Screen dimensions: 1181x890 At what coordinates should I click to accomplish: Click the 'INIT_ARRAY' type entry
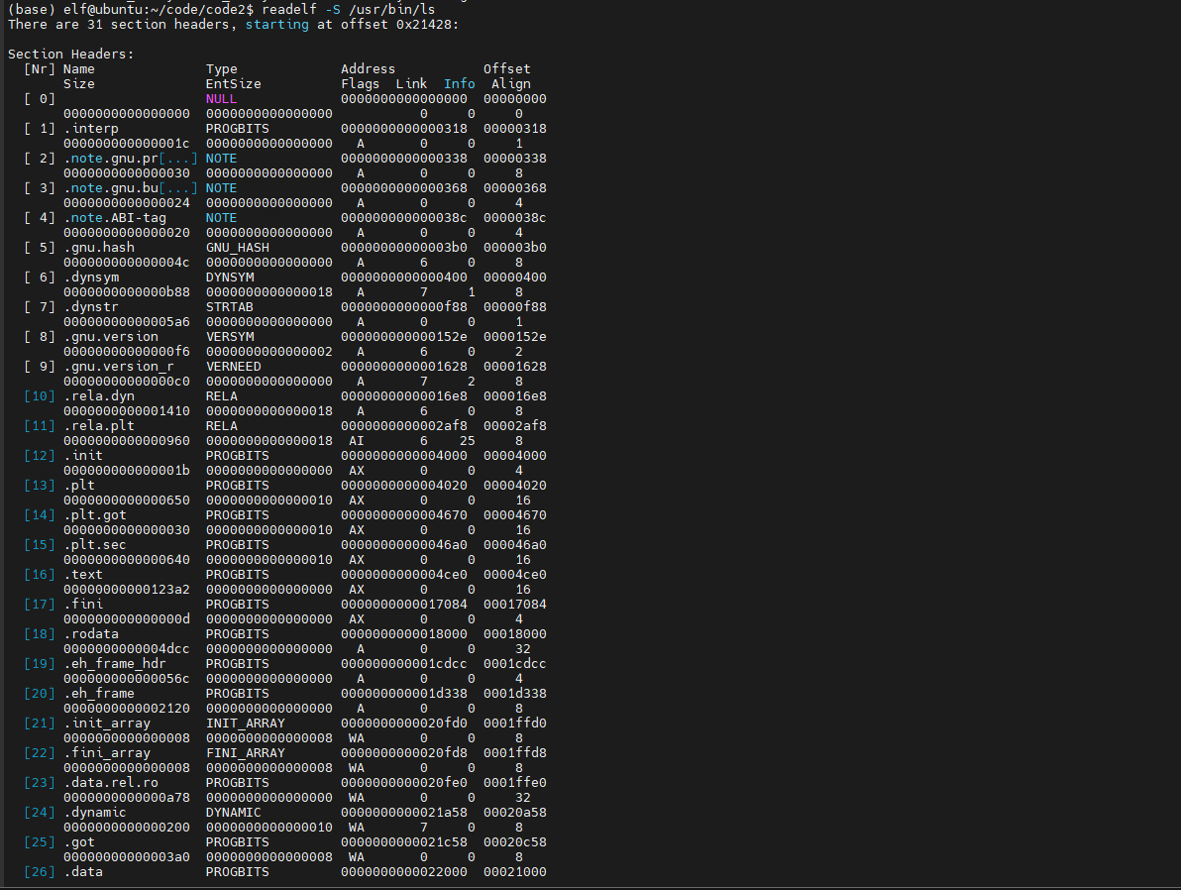coord(246,723)
